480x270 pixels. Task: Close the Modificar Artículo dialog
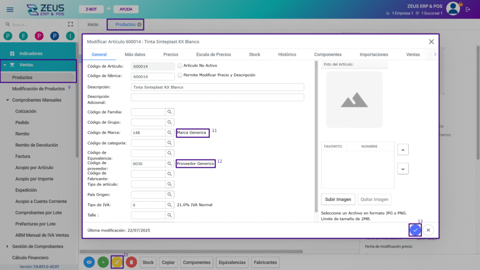point(431,42)
